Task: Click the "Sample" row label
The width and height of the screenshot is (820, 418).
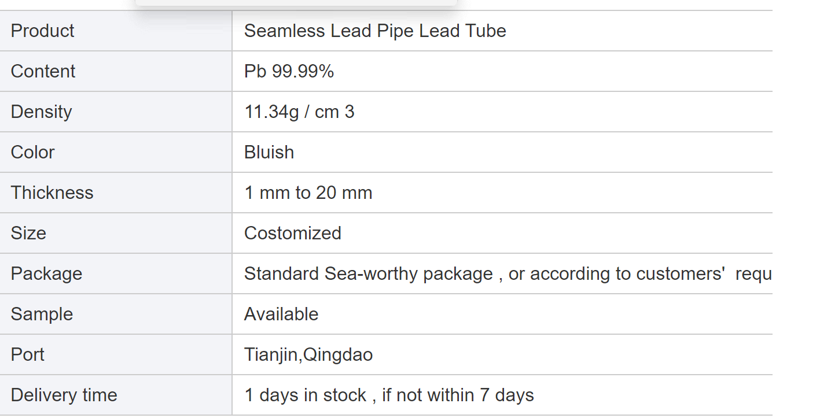Action: [42, 314]
